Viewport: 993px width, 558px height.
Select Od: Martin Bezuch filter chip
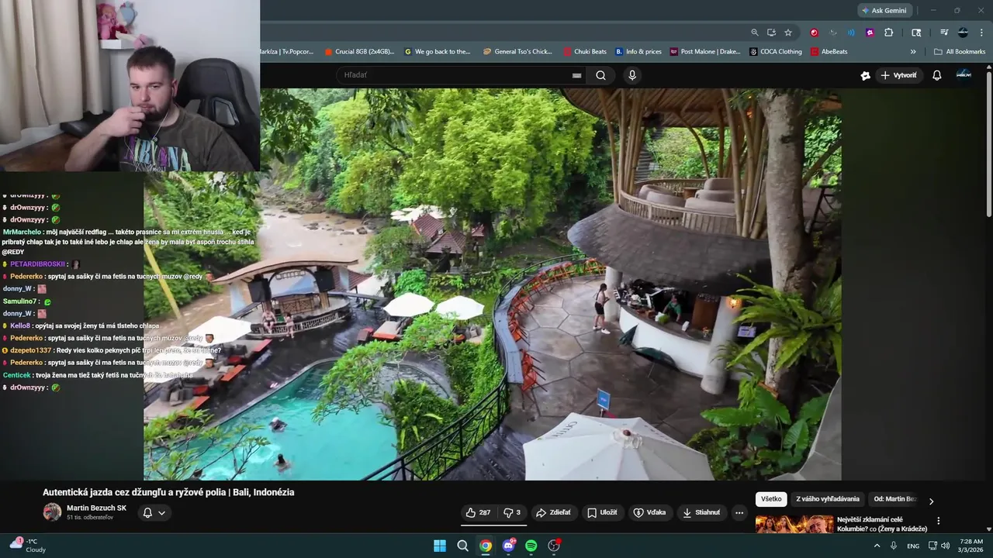(894, 499)
